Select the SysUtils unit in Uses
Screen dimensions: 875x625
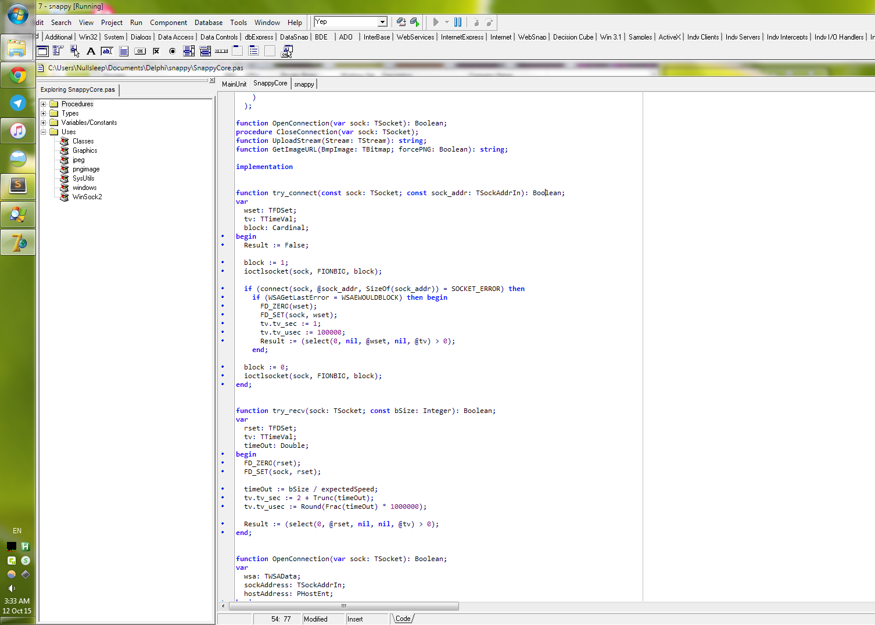click(83, 178)
